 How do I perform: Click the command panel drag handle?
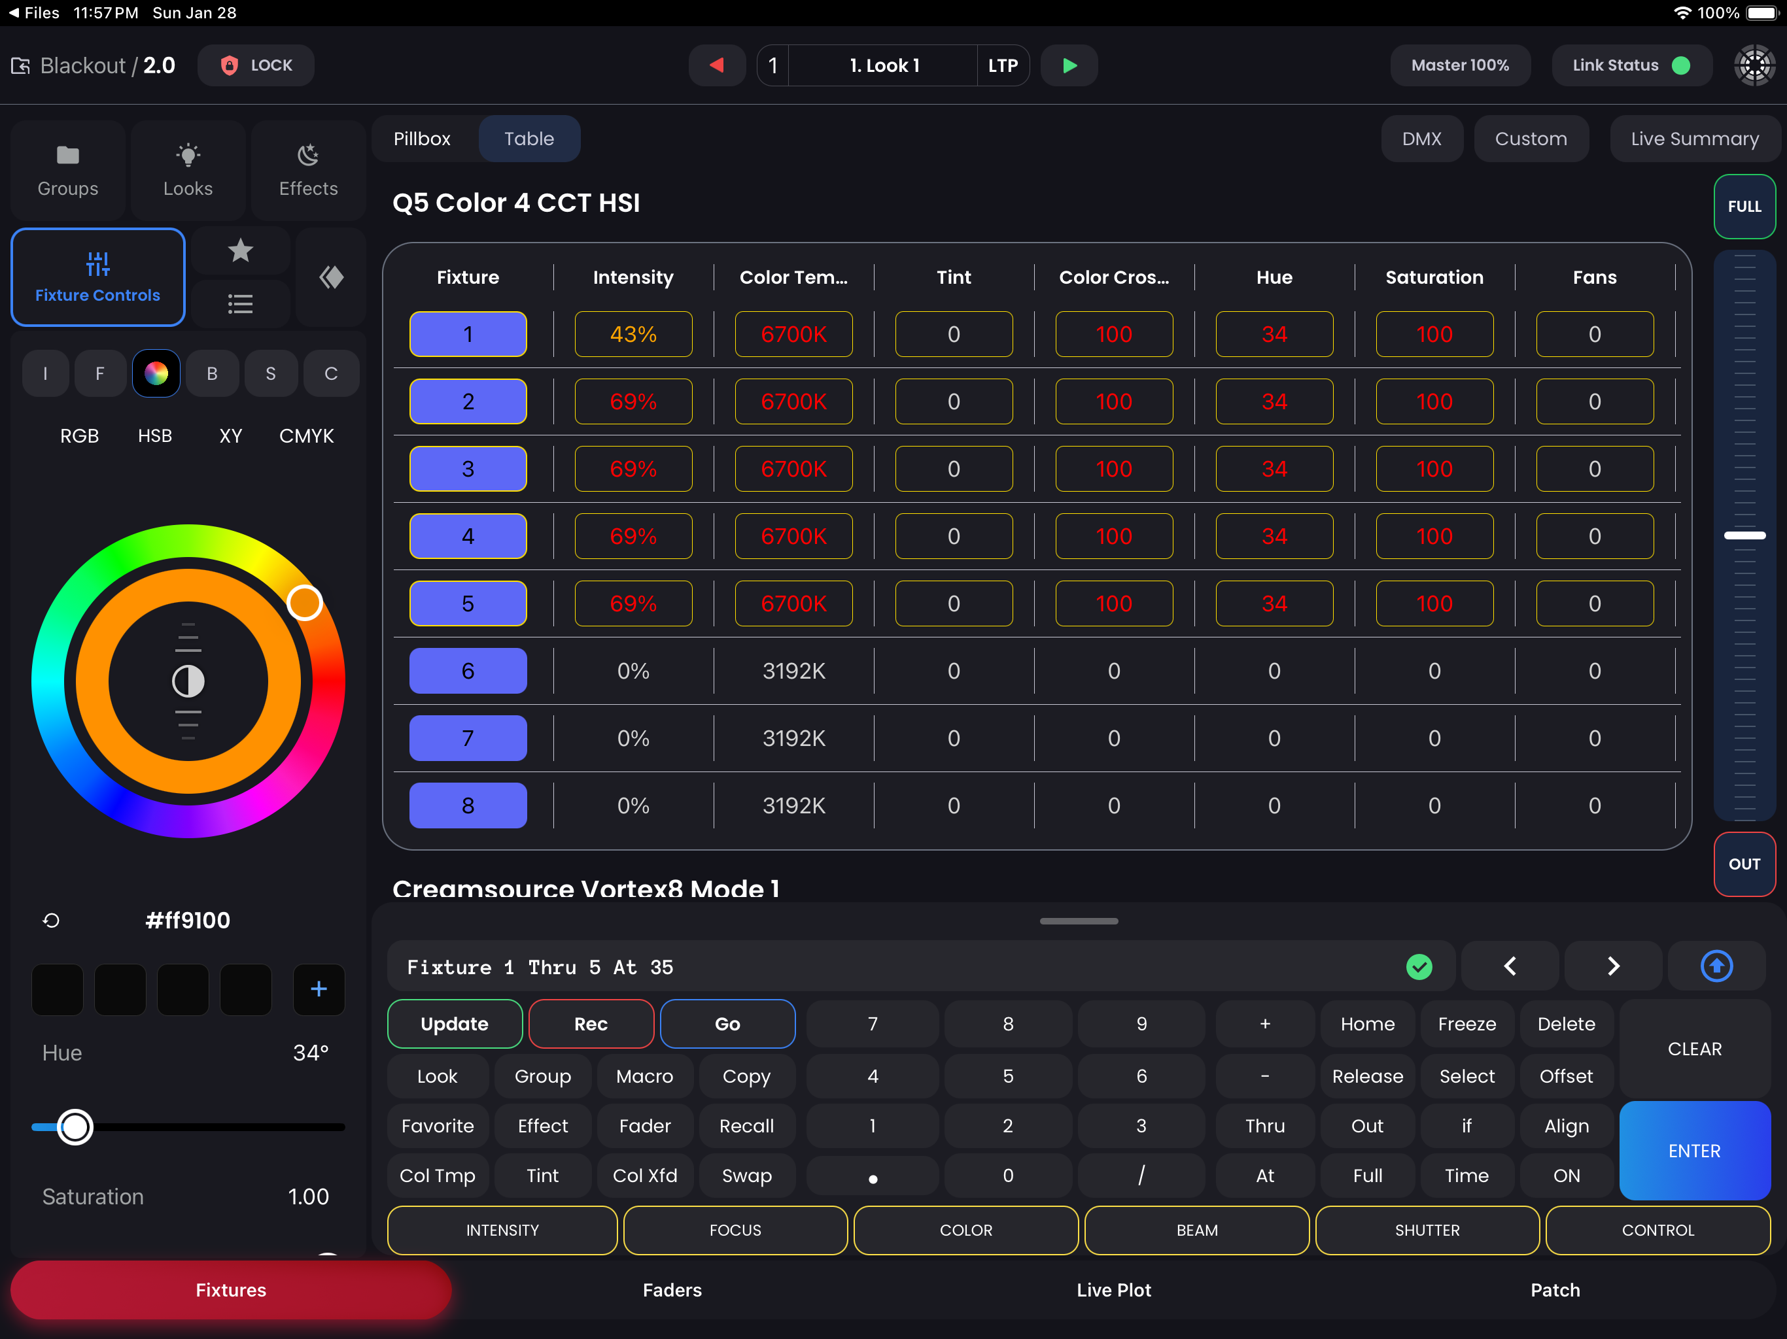1079,921
